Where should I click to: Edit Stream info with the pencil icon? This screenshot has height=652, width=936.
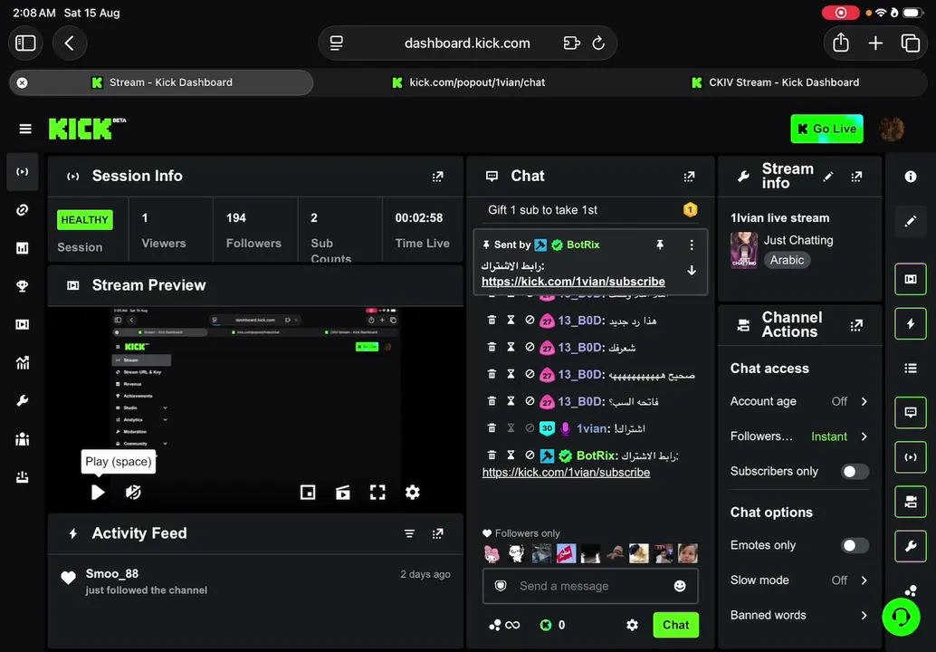tap(828, 177)
